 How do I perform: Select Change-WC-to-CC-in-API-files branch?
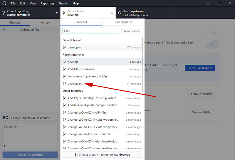click(102, 112)
